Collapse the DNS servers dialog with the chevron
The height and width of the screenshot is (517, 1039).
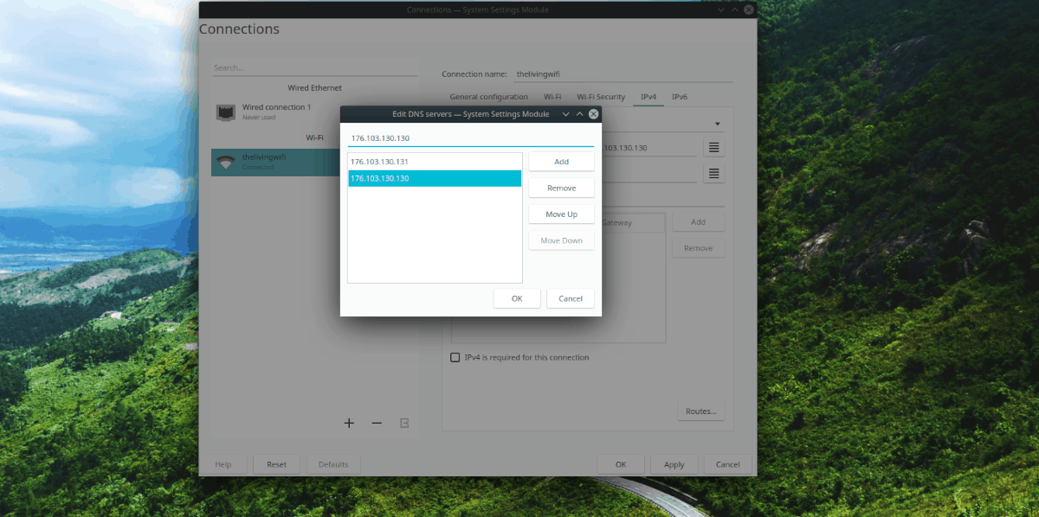pos(565,113)
